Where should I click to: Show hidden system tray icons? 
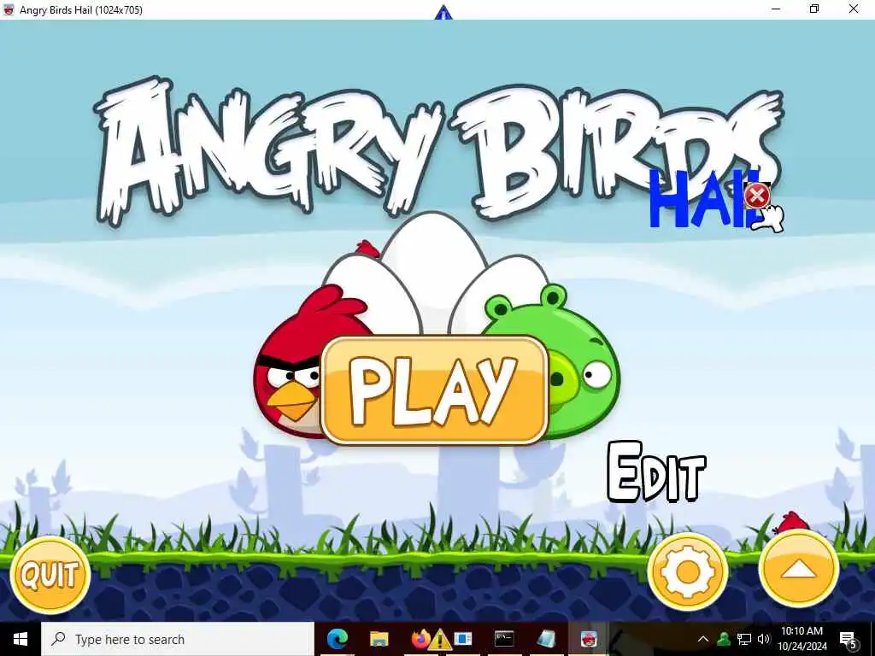(x=703, y=639)
